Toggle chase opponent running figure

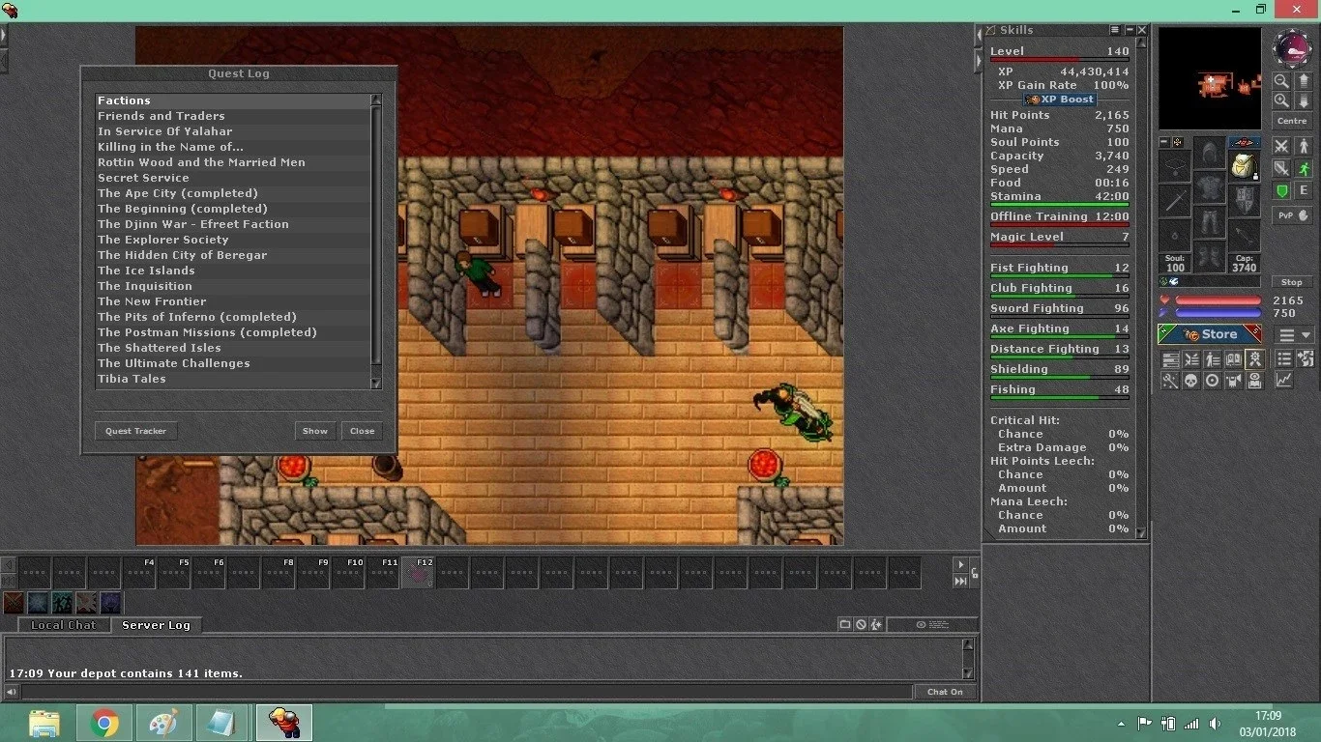[1304, 168]
